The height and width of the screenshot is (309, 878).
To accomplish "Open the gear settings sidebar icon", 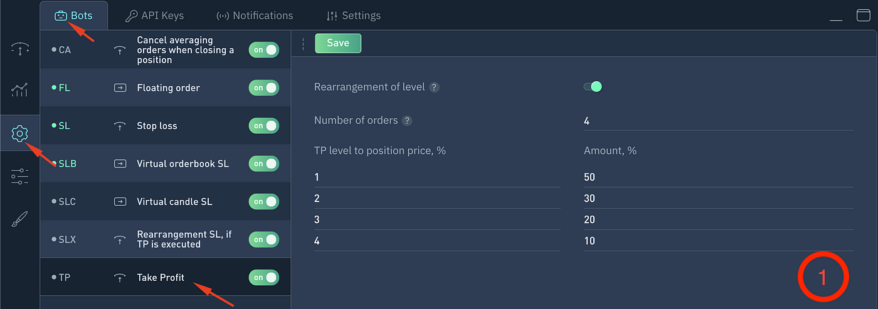I will [19, 133].
